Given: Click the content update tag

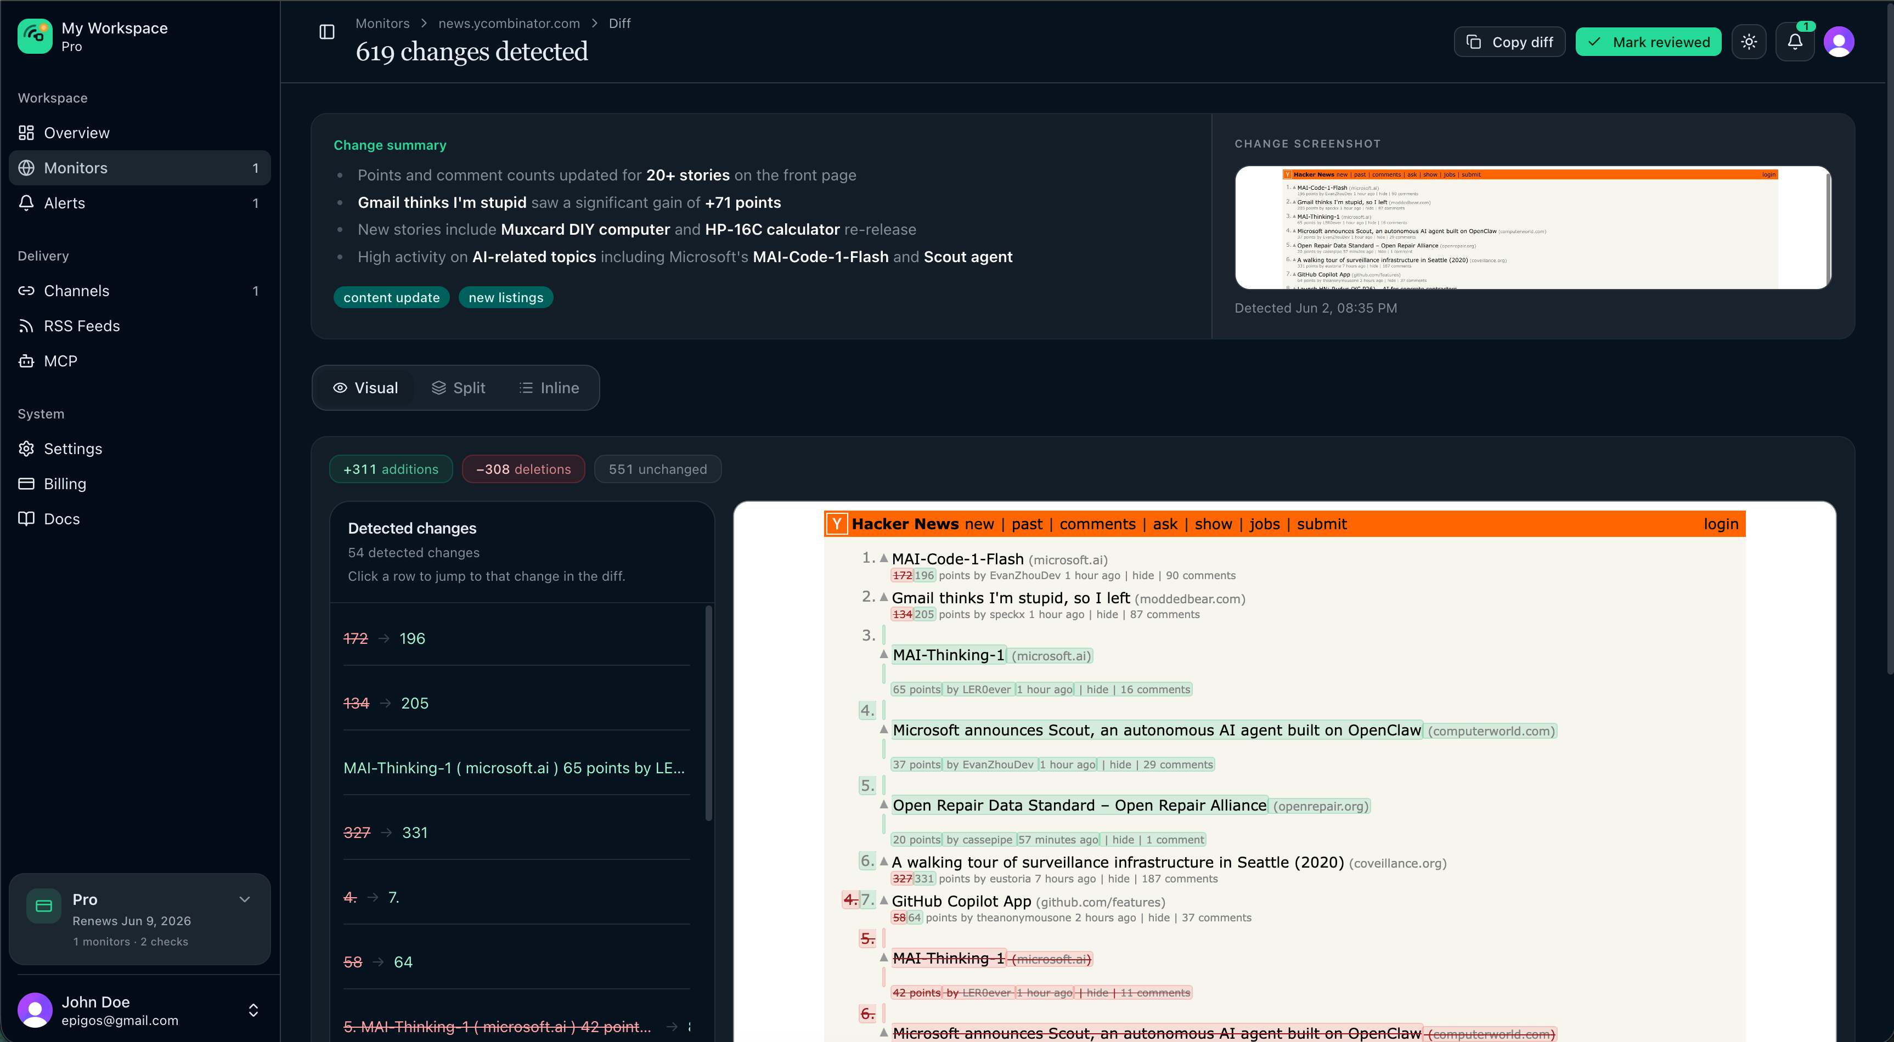Looking at the screenshot, I should 391,298.
